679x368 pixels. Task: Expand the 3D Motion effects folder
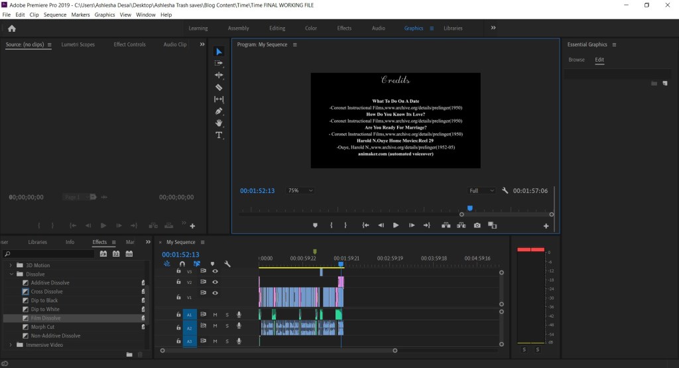coord(11,265)
